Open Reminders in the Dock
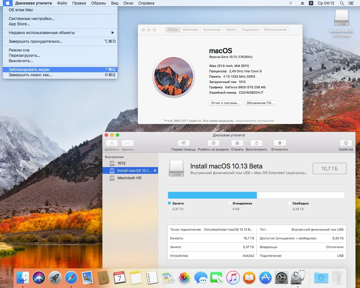Screen dimensions: 360x288 [x=152, y=278]
